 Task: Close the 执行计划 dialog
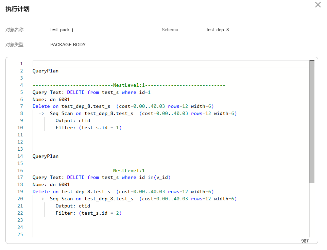tap(318, 5)
